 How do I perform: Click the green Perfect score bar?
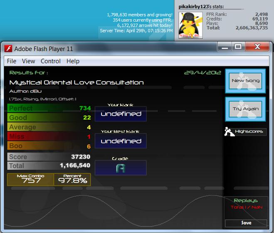pyautogui.click(x=49, y=108)
